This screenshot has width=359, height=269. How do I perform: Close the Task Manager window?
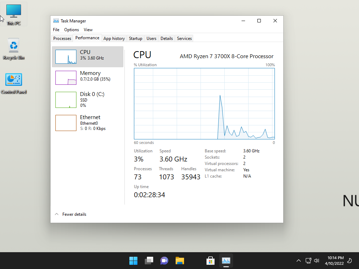click(275, 21)
